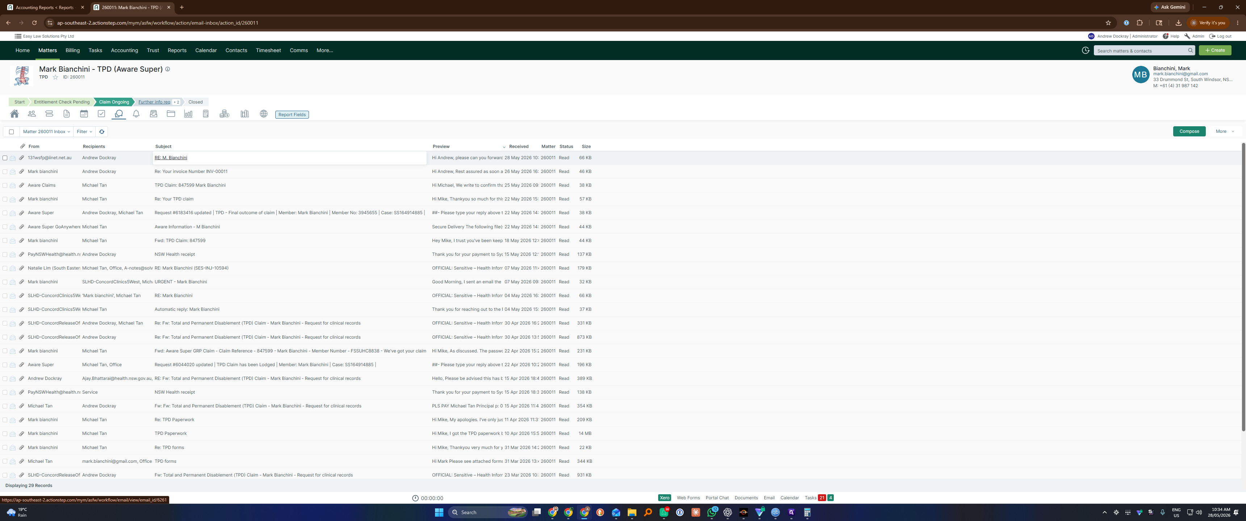Screen dimensions: 1246x521
Task: Open the Accounting menu
Action: pyautogui.click(x=124, y=50)
